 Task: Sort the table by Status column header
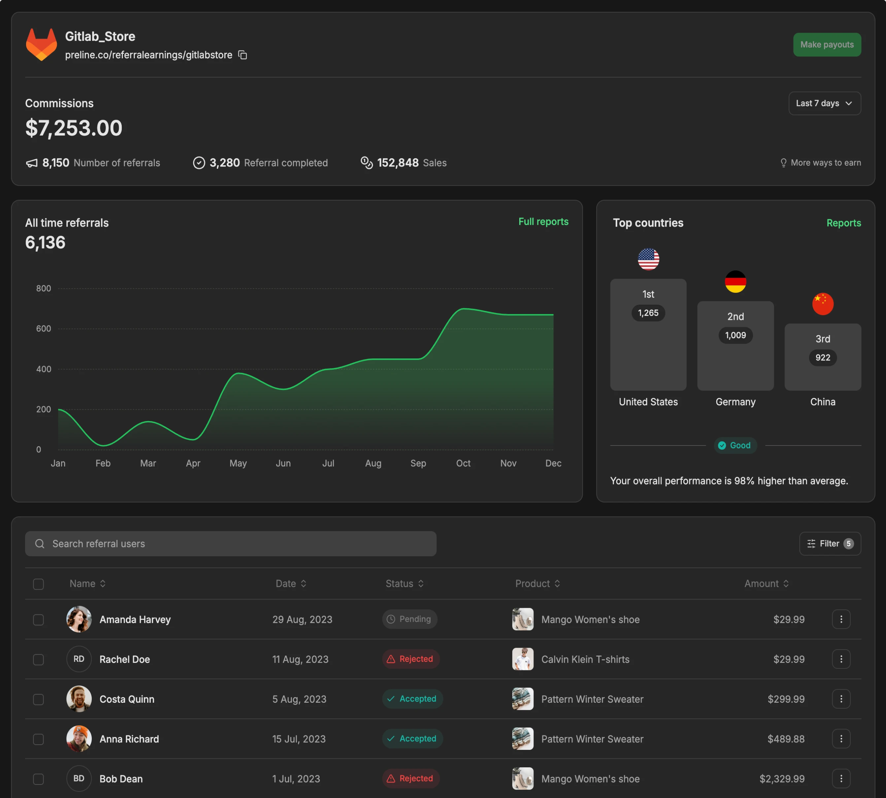404,584
